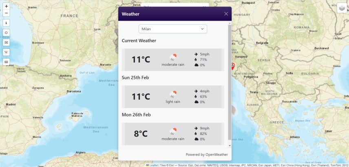
Task: Click the 9mph wind arrow icon
Action: click(196, 128)
